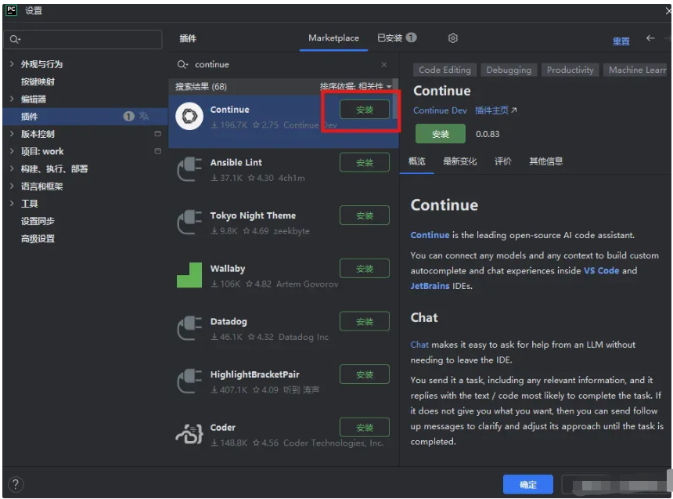Confirm with the 确定 button
Screen dimensions: 673x499
527,484
